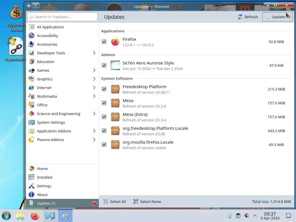The width and height of the screenshot is (296, 222).
Task: Open the Windows-style Start menu orb
Action: [6, 216]
